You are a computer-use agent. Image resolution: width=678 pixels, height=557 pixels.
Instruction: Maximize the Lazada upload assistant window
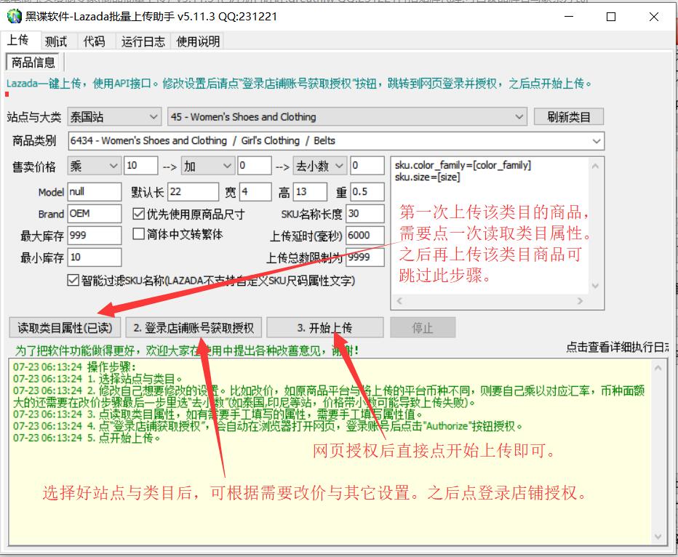(x=611, y=17)
